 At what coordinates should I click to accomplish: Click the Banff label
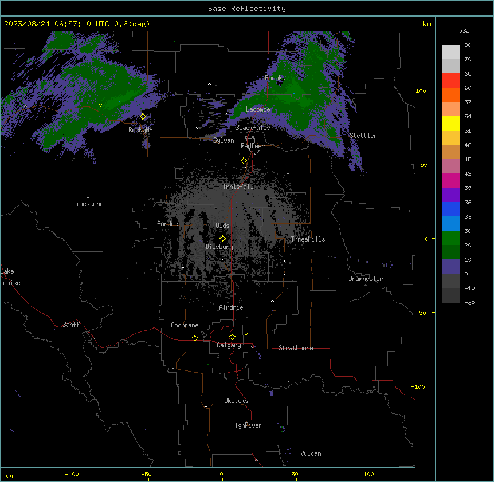click(71, 325)
